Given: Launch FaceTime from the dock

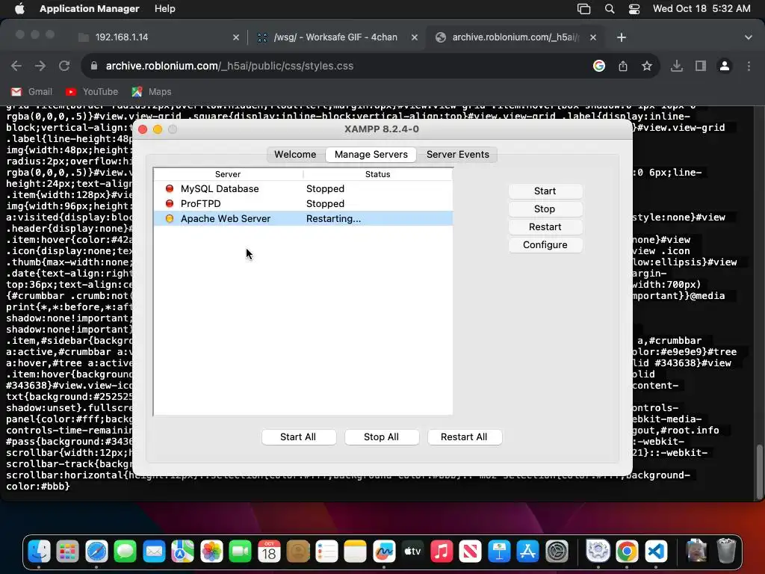Looking at the screenshot, I should coord(240,552).
